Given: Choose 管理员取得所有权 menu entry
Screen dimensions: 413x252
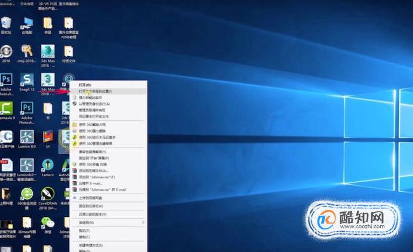Looking at the screenshot, I should click(x=108, y=110).
